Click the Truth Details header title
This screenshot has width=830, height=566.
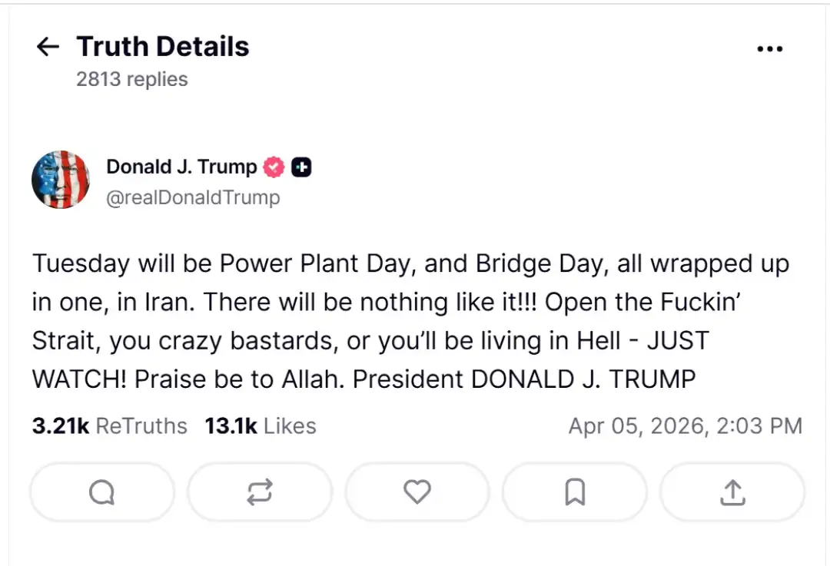pos(163,47)
